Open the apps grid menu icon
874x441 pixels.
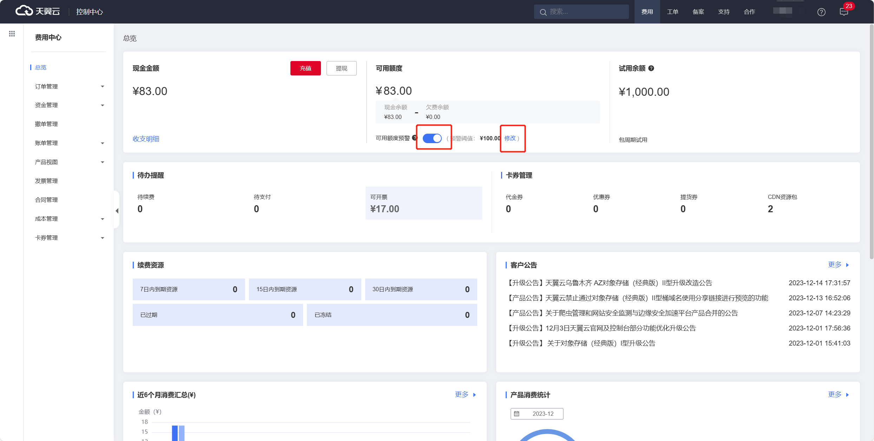[x=12, y=34]
